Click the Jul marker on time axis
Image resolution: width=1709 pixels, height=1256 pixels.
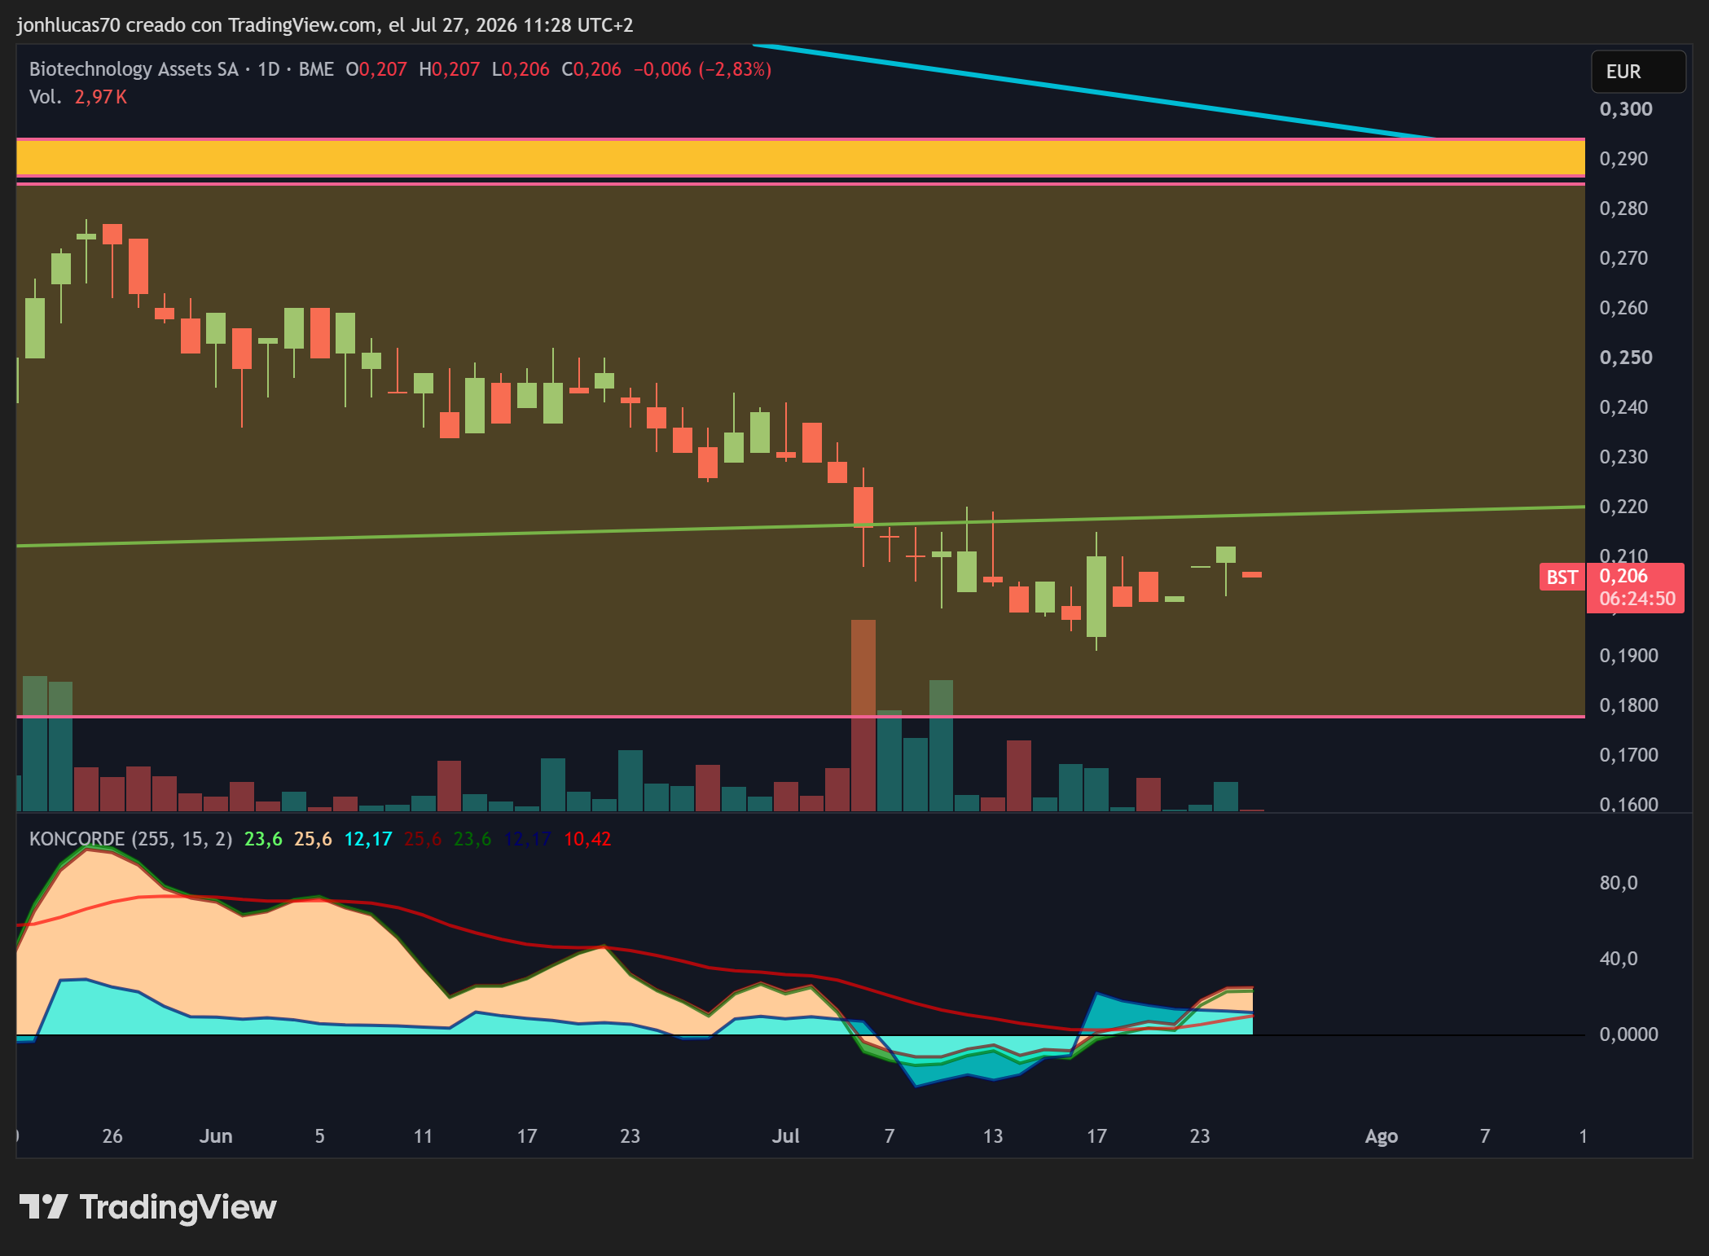786,1136
